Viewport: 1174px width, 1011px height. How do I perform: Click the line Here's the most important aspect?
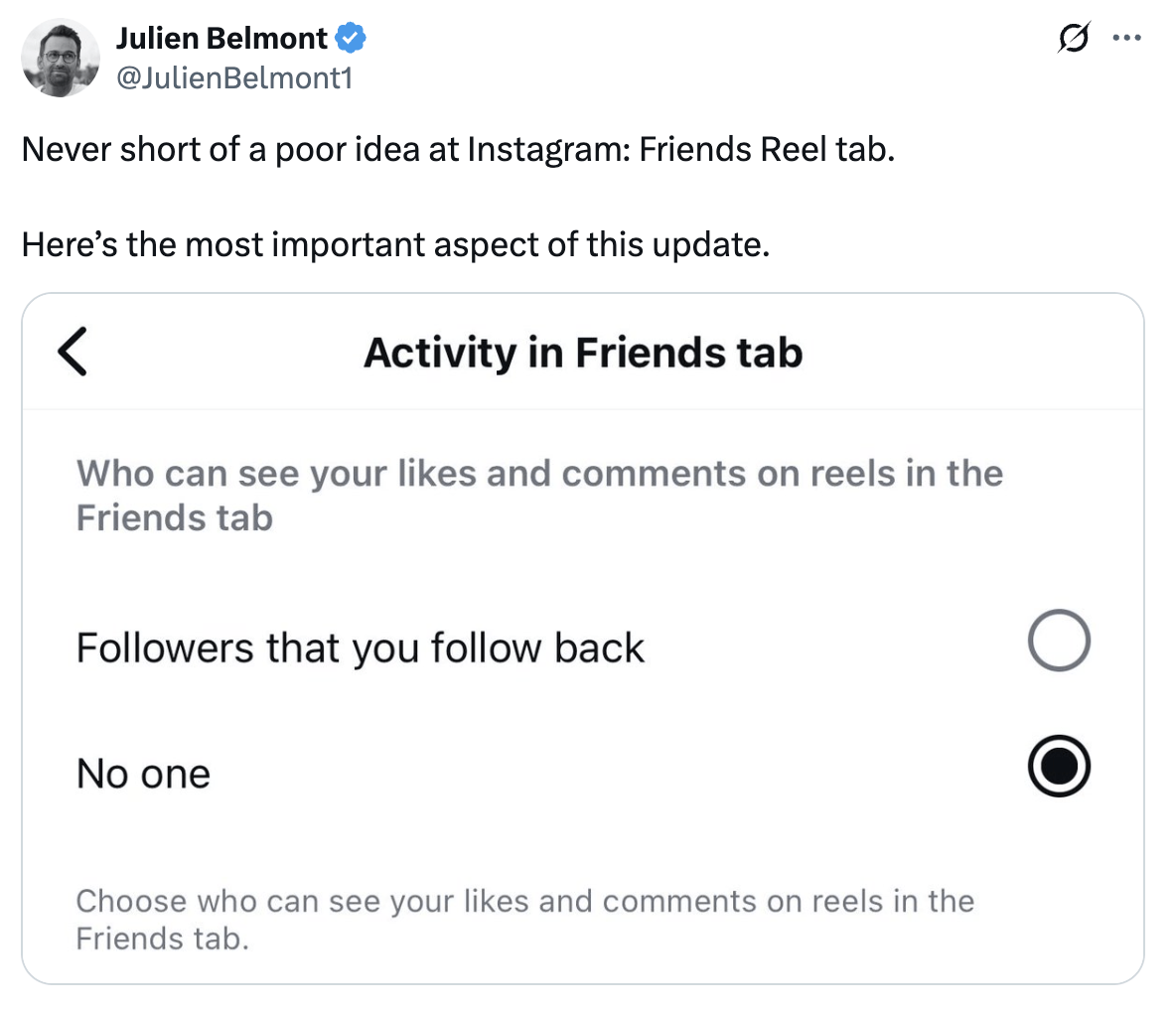pyautogui.click(x=395, y=244)
